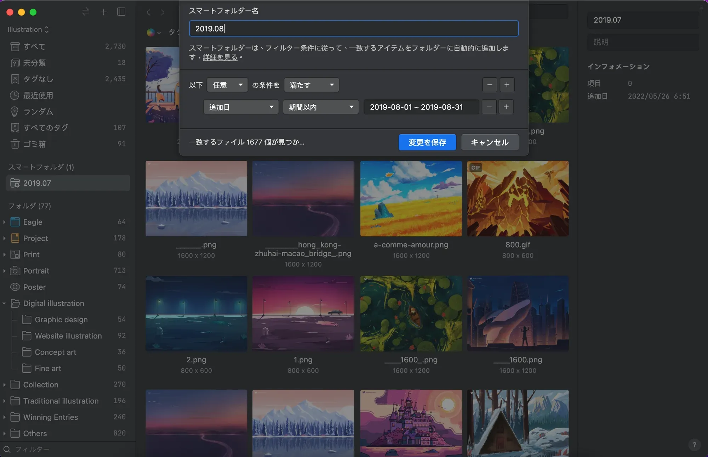Click the switch library arrows icon

(85, 12)
